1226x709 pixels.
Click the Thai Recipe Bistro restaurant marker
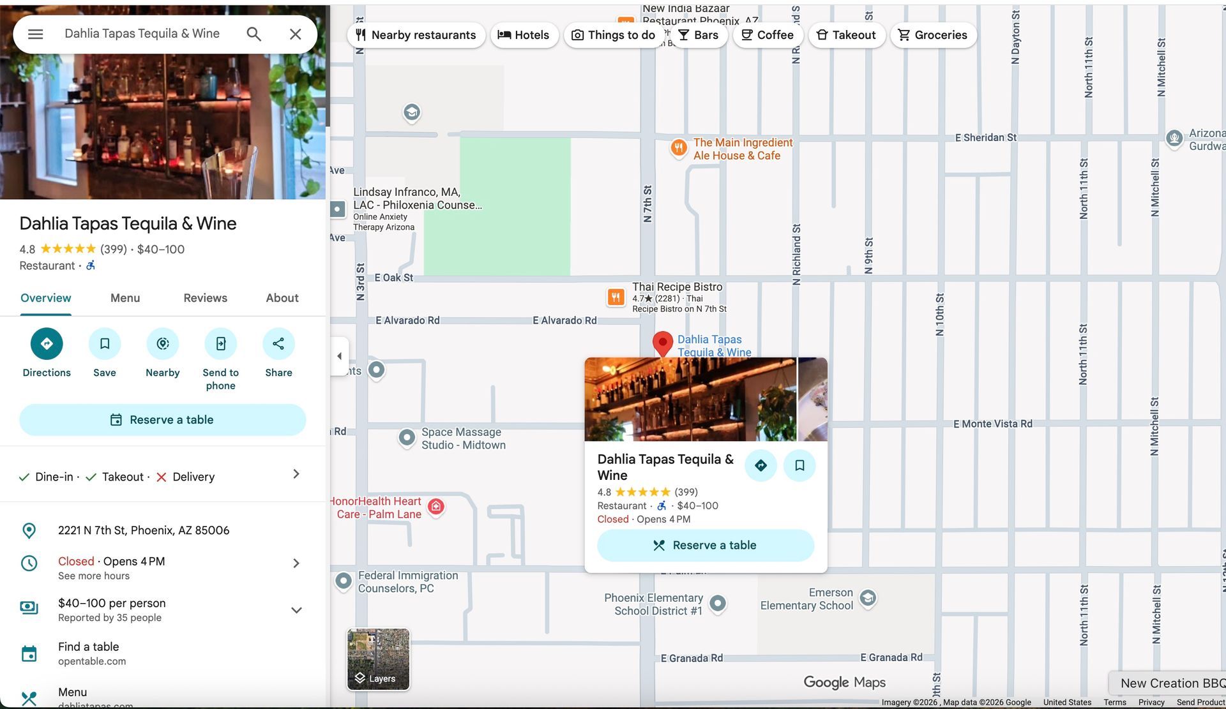coord(616,297)
